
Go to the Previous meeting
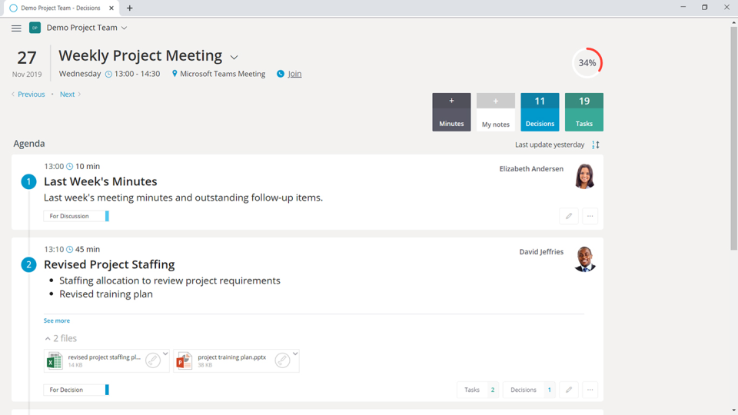tap(31, 95)
